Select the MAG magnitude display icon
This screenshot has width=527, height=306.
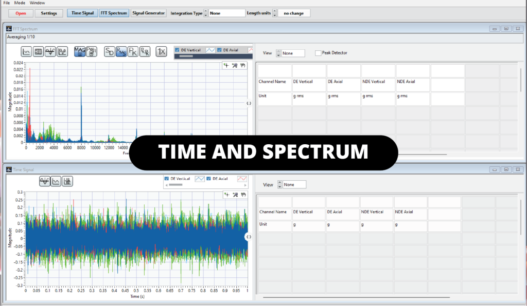click(80, 51)
